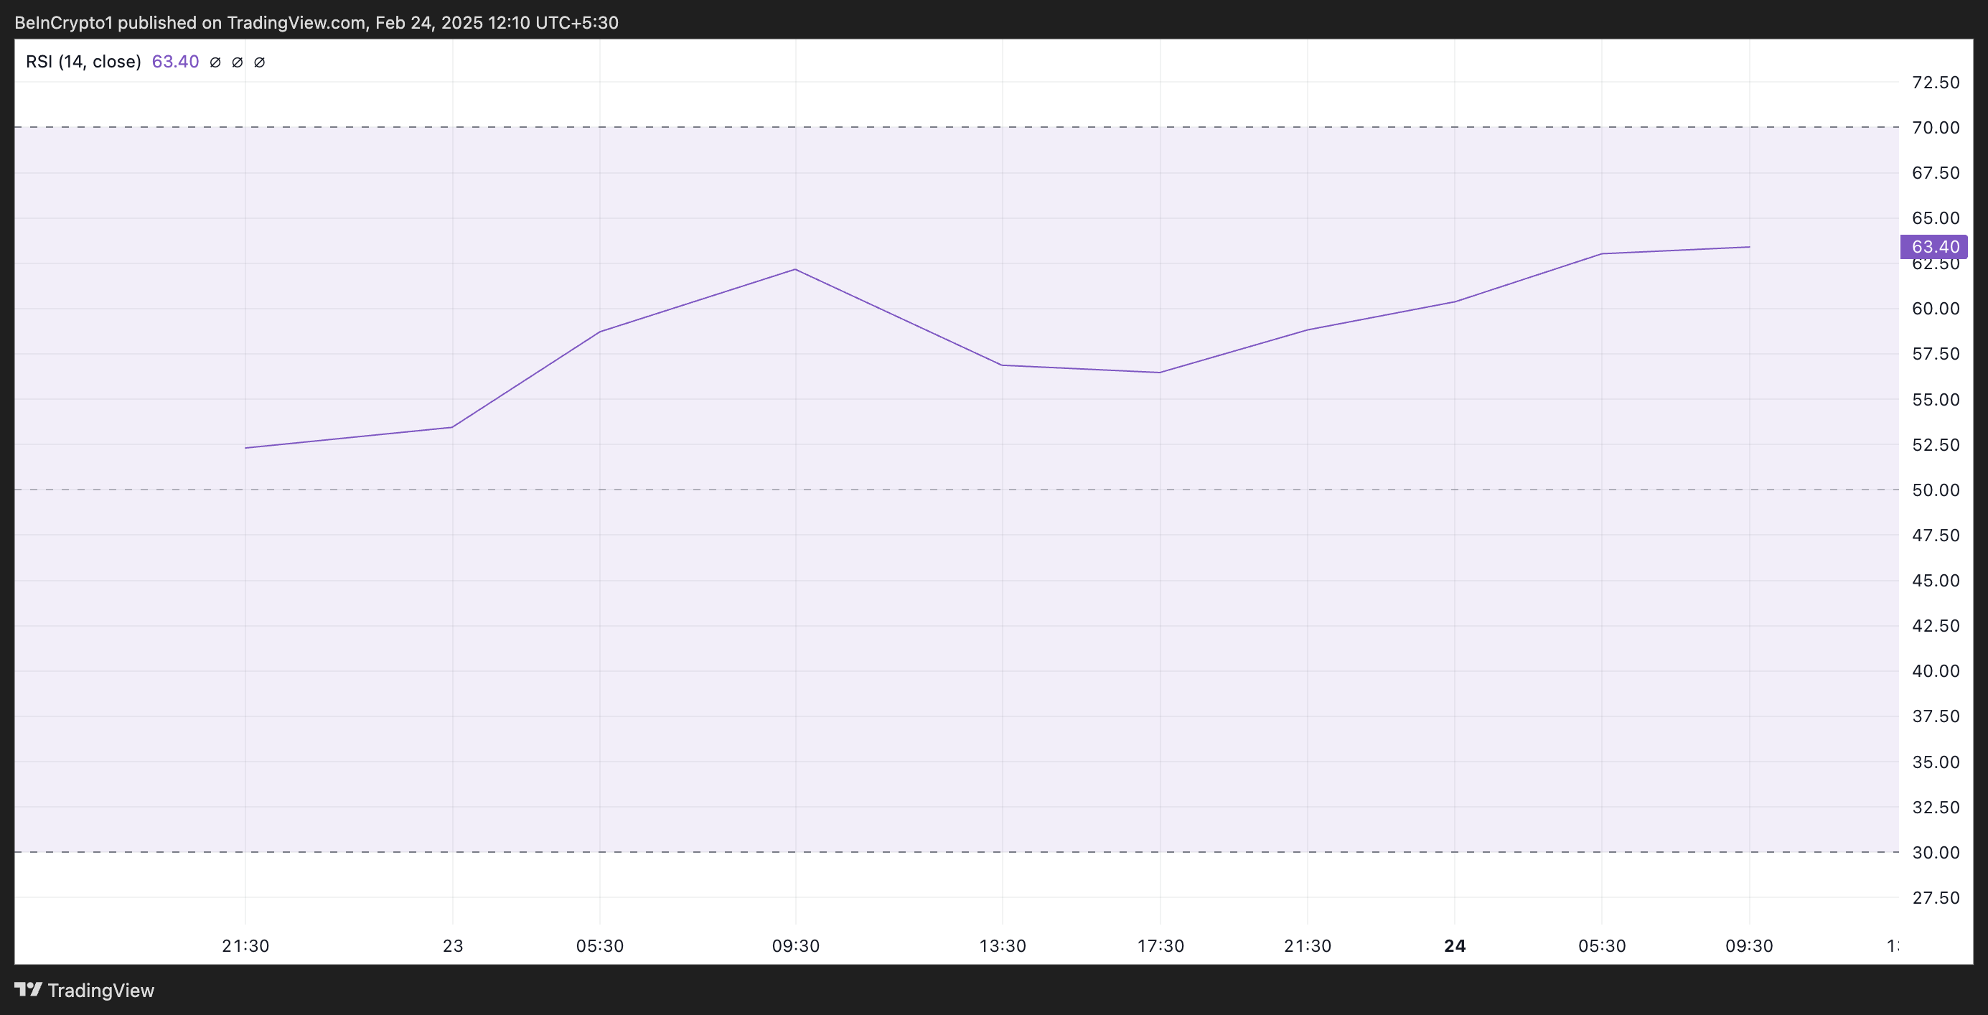This screenshot has height=1015, width=1988.
Task: Click the TradingView logo icon
Action: (29, 988)
